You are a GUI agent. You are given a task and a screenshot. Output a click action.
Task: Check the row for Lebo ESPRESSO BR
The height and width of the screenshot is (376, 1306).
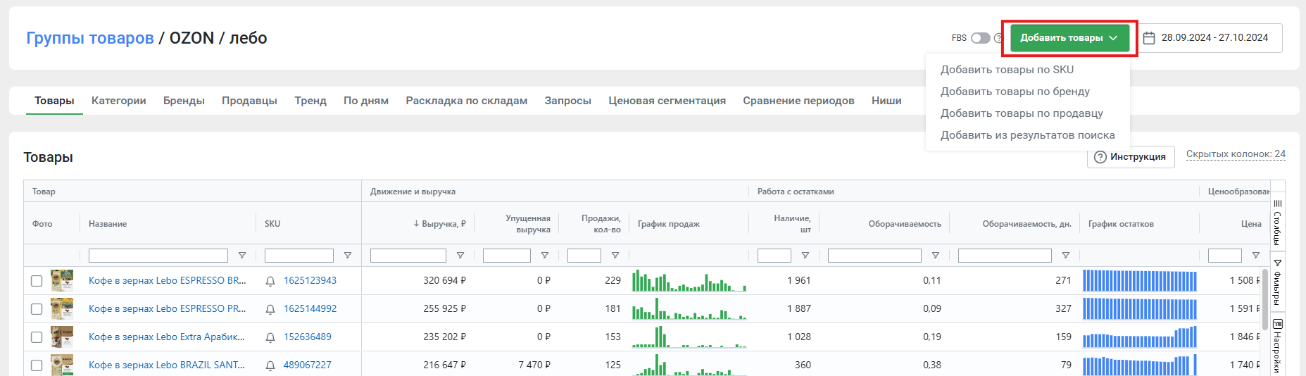(37, 281)
